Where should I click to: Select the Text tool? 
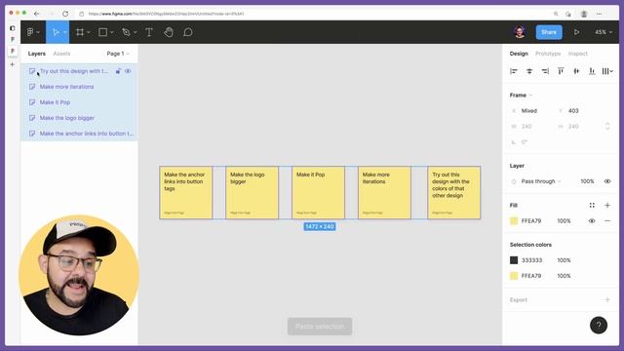point(149,32)
